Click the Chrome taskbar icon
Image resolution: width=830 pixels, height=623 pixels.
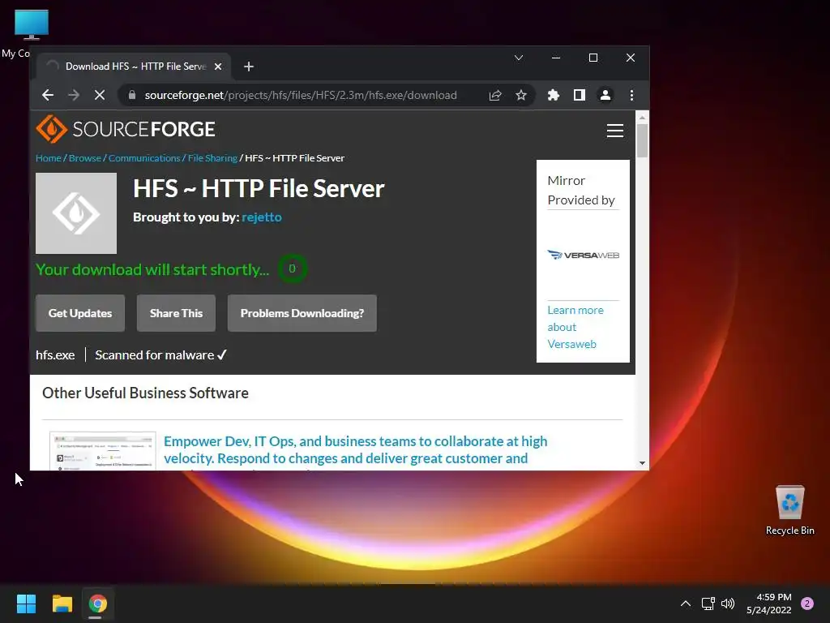click(98, 604)
